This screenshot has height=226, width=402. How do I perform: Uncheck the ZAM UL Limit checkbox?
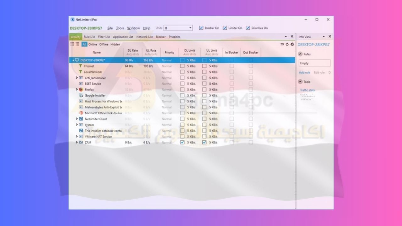[x=204, y=142]
